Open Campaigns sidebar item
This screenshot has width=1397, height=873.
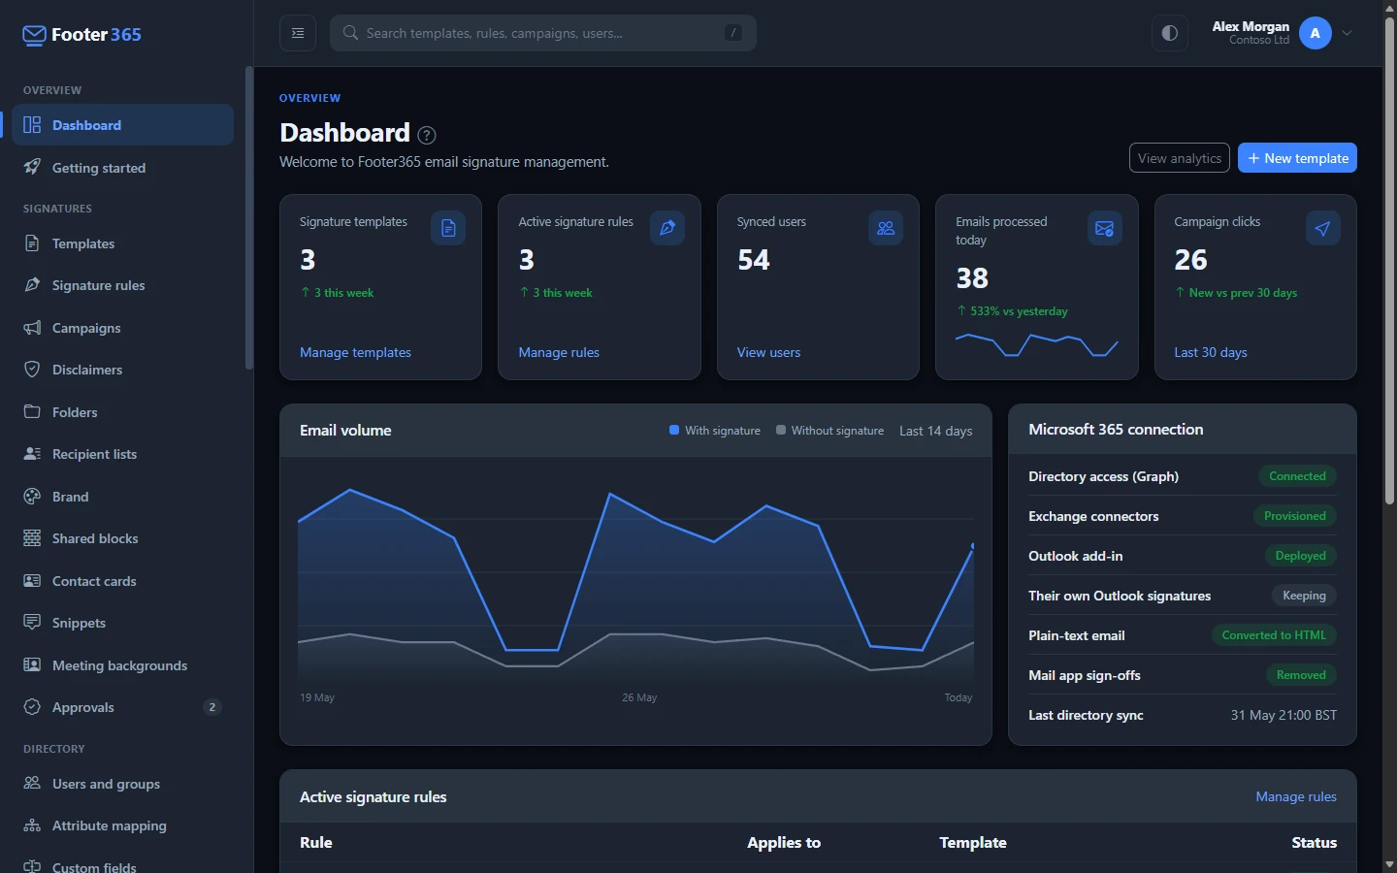123,328
